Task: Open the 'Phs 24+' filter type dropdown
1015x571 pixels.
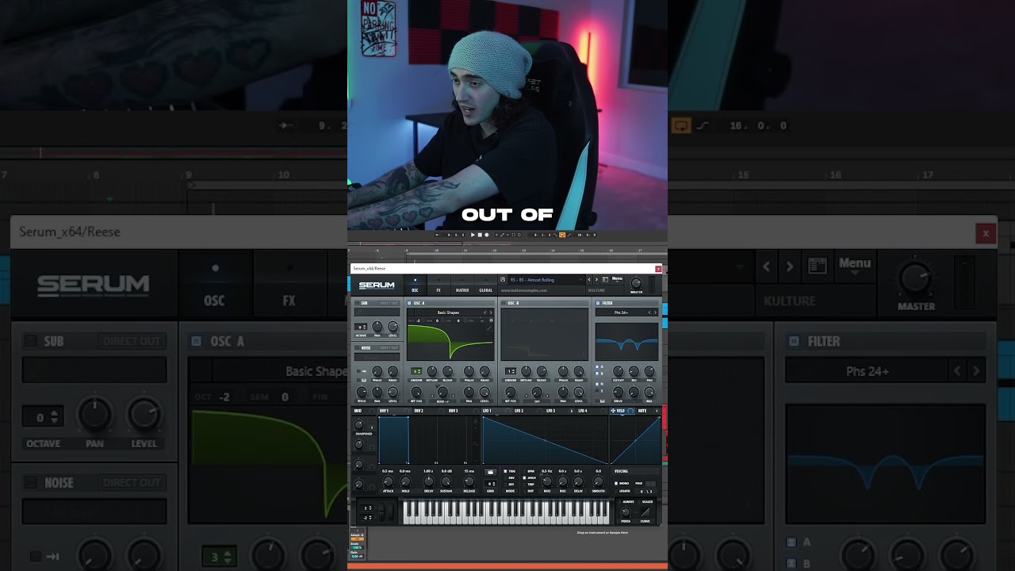Action: (x=621, y=312)
